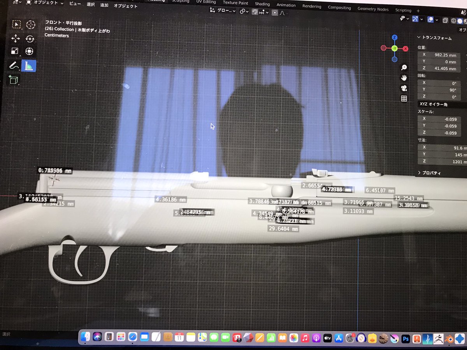The height and width of the screenshot is (350, 467).
Task: Open the オブジェクト header menu
Action: click(125, 6)
